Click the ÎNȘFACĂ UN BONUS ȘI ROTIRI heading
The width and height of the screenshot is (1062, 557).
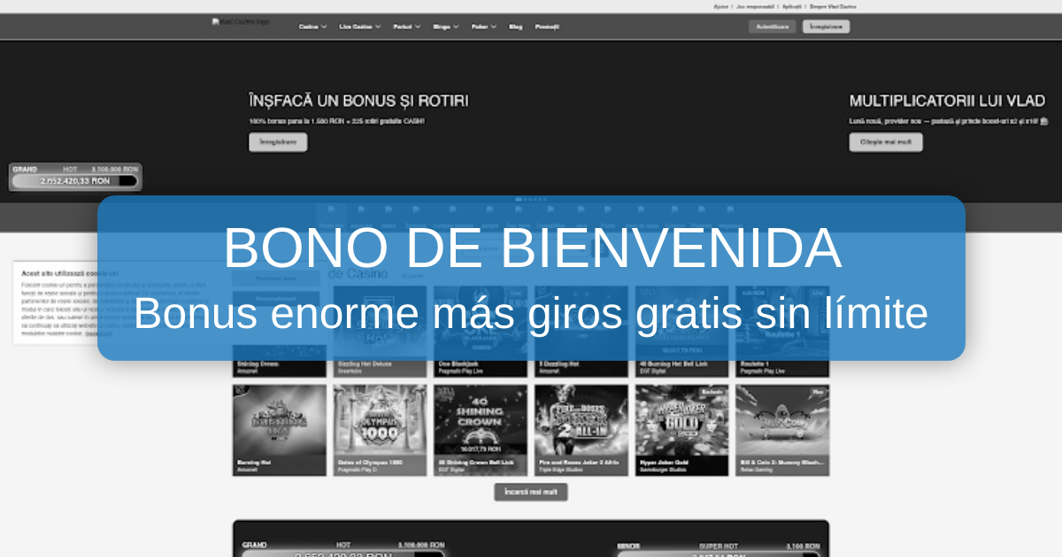[x=358, y=101]
